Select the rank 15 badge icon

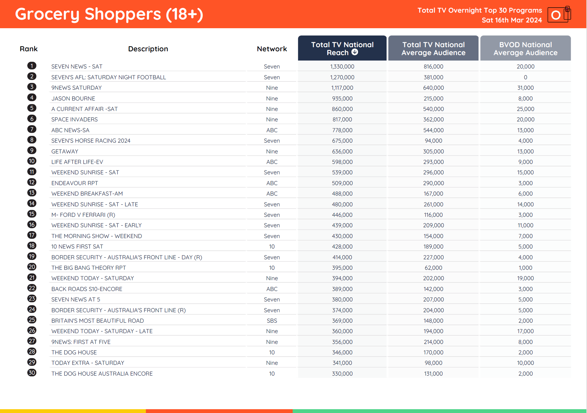pos(32,214)
